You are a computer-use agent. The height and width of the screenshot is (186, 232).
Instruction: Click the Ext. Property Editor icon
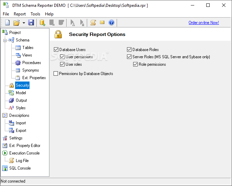(x=5, y=146)
